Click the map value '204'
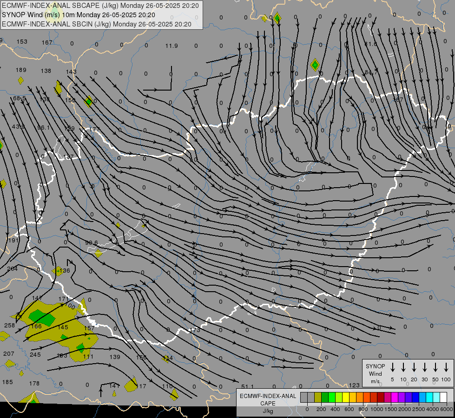The image size is (455, 418). 13,268
